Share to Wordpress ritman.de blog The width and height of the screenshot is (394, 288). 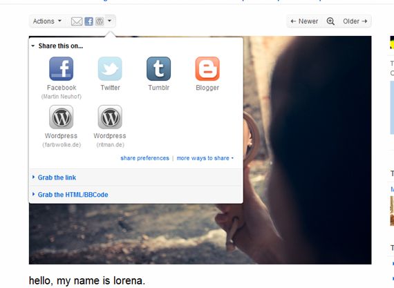click(110, 126)
